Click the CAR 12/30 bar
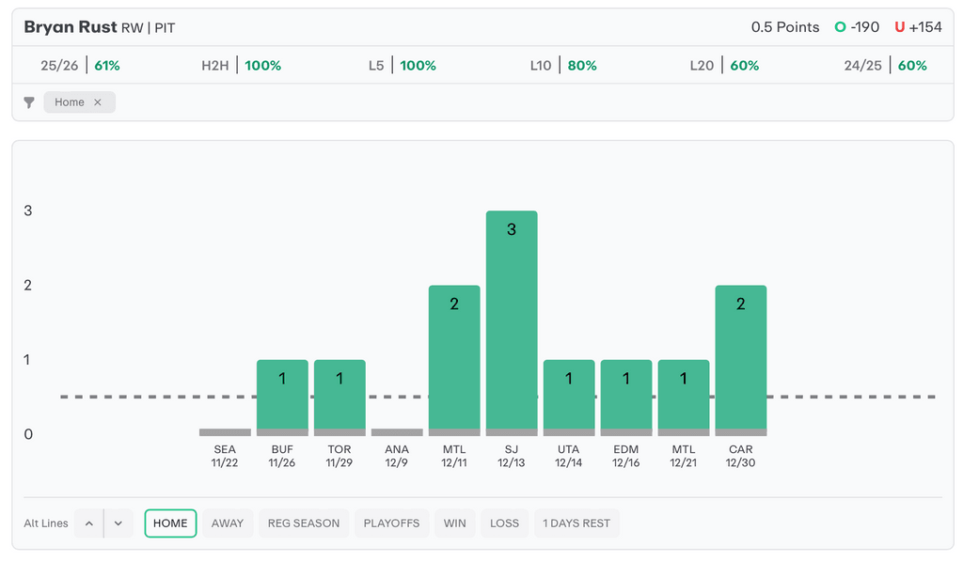 tap(741, 357)
